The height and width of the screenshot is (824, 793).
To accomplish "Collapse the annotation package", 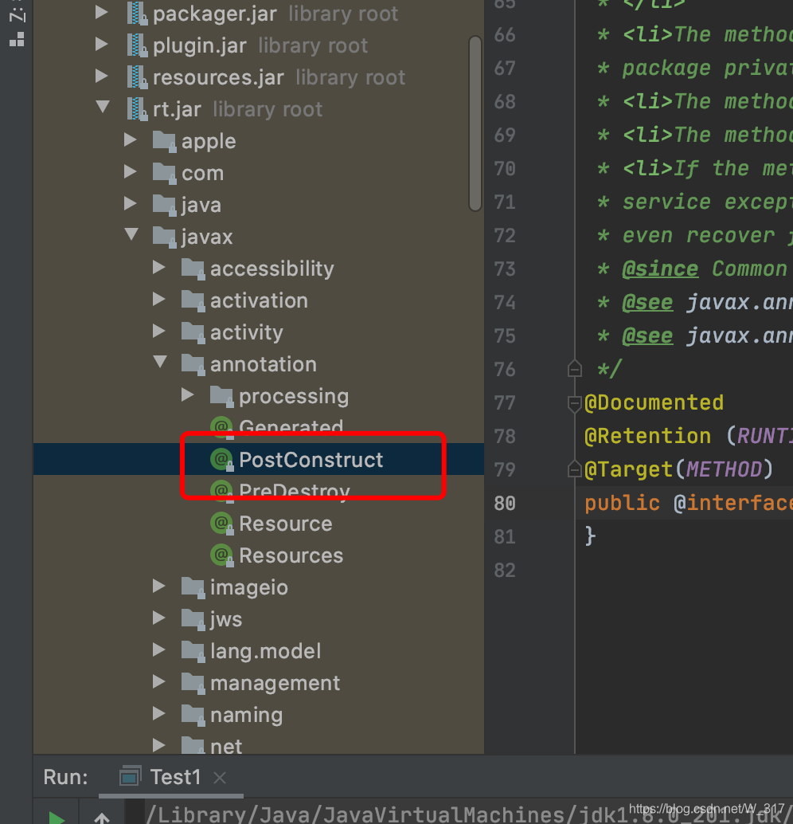I will click(160, 363).
